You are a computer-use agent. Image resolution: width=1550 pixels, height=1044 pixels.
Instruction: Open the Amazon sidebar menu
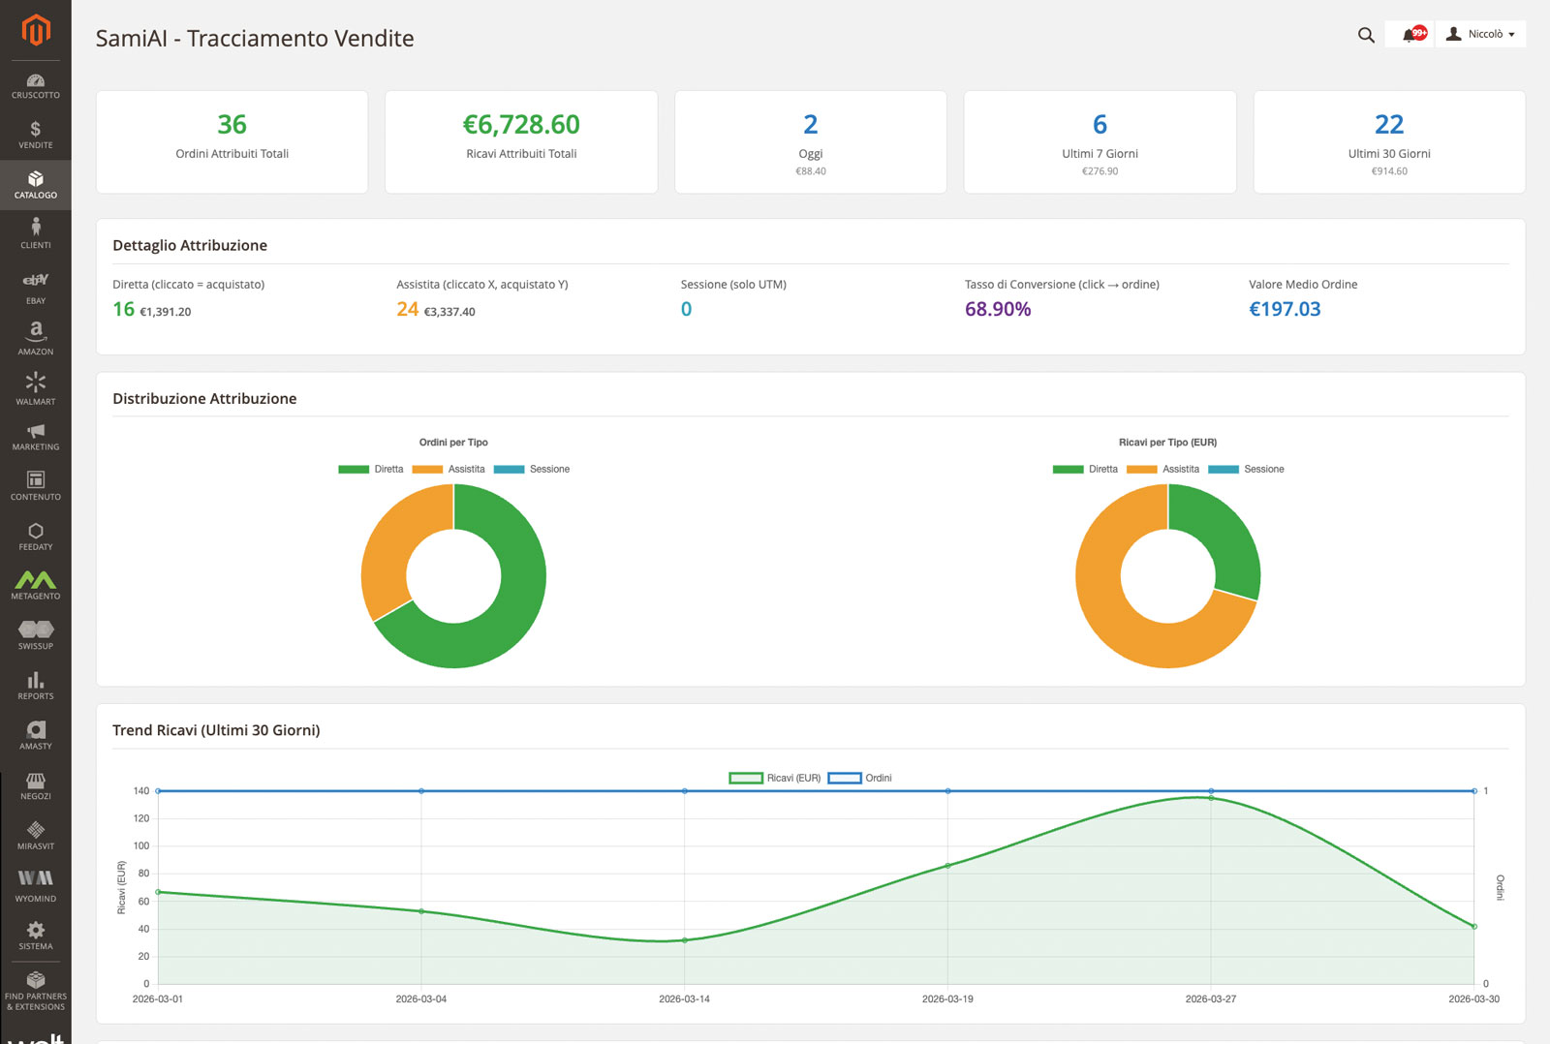[x=35, y=338]
